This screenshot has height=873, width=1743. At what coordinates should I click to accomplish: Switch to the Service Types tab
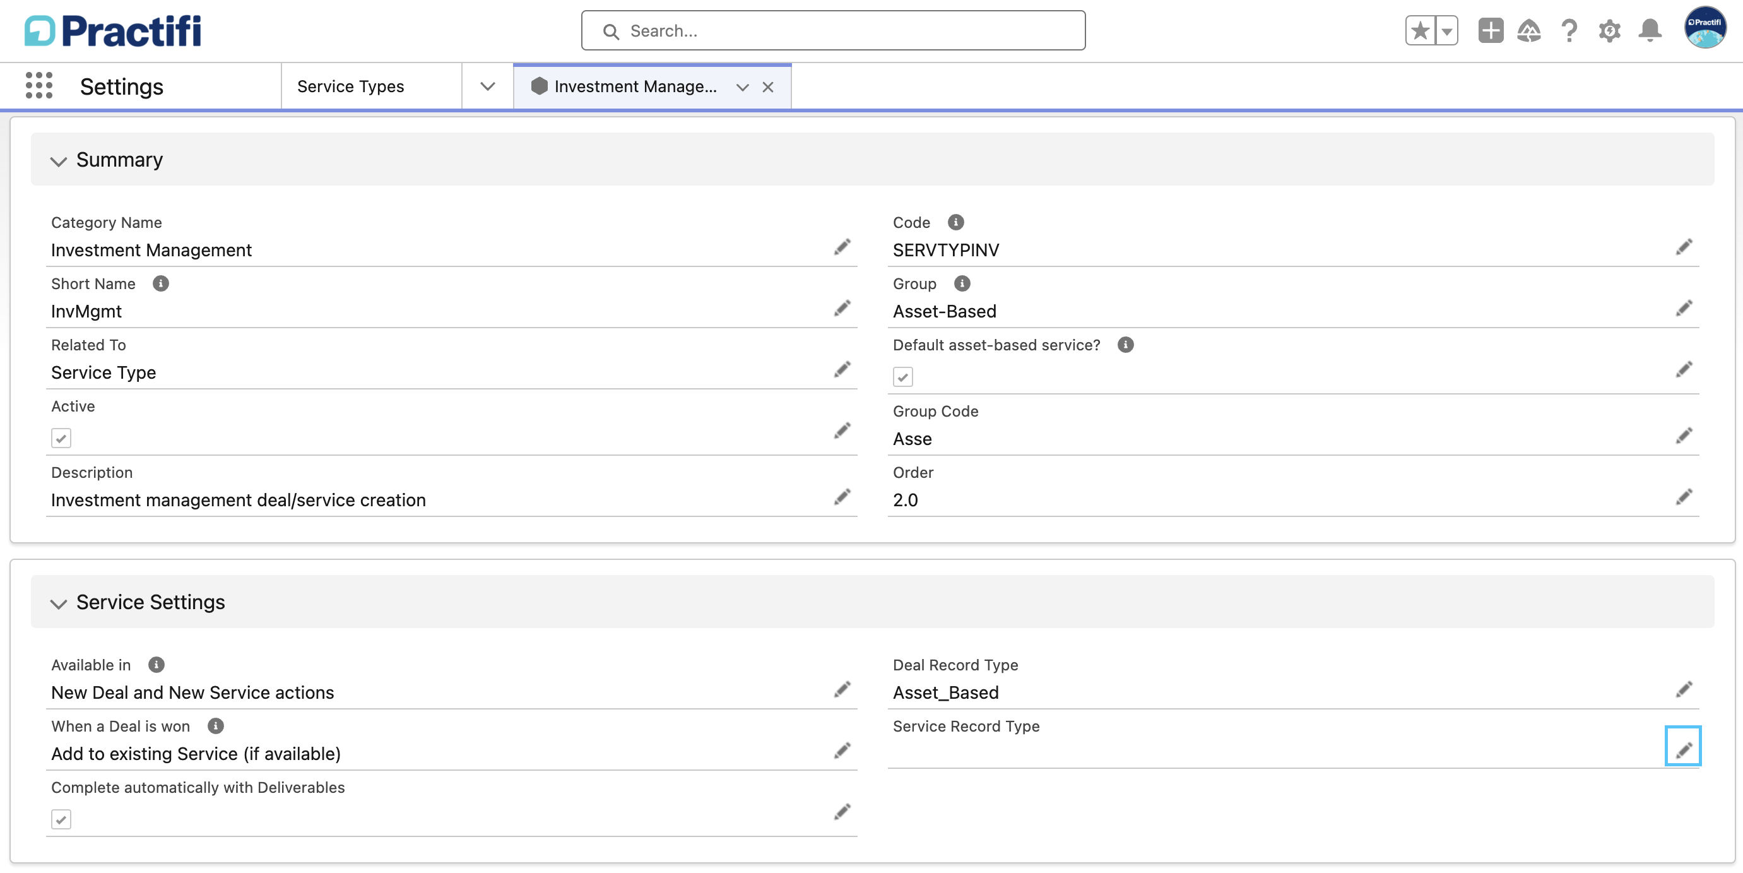(372, 86)
